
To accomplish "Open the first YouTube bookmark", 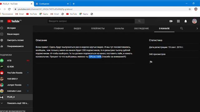I will 32,14.
